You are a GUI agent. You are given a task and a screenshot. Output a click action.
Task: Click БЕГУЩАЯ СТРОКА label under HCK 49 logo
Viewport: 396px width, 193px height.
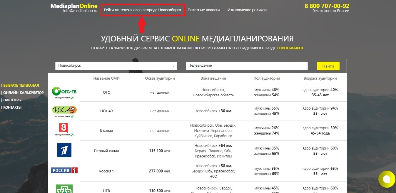click(62, 116)
